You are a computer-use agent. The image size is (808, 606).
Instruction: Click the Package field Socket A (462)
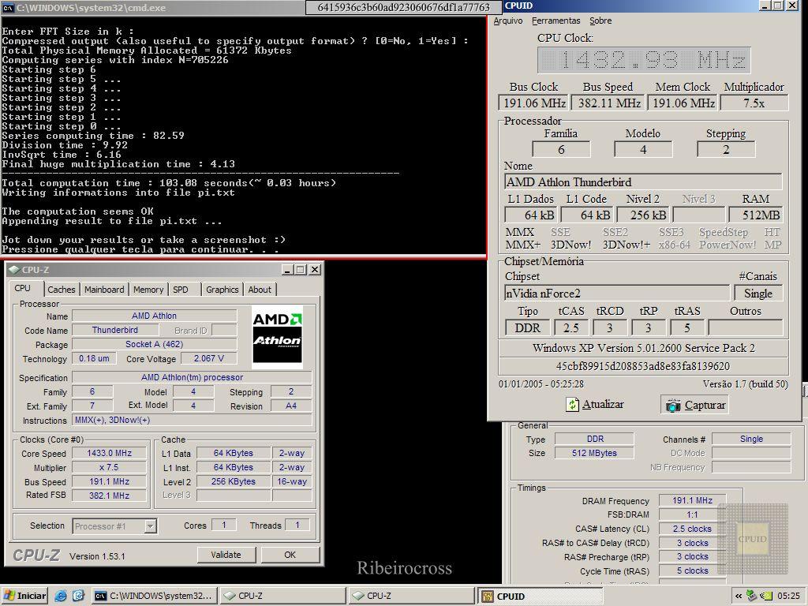pyautogui.click(x=154, y=344)
